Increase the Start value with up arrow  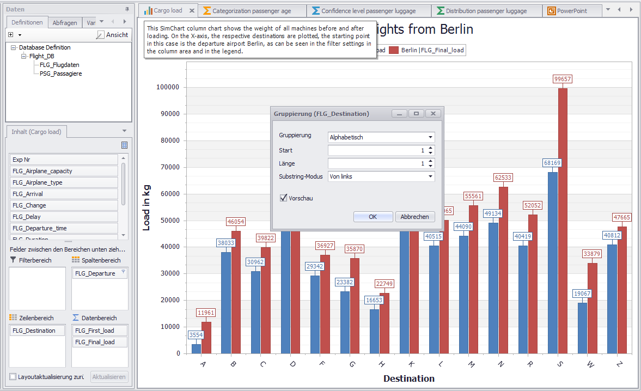coord(431,148)
